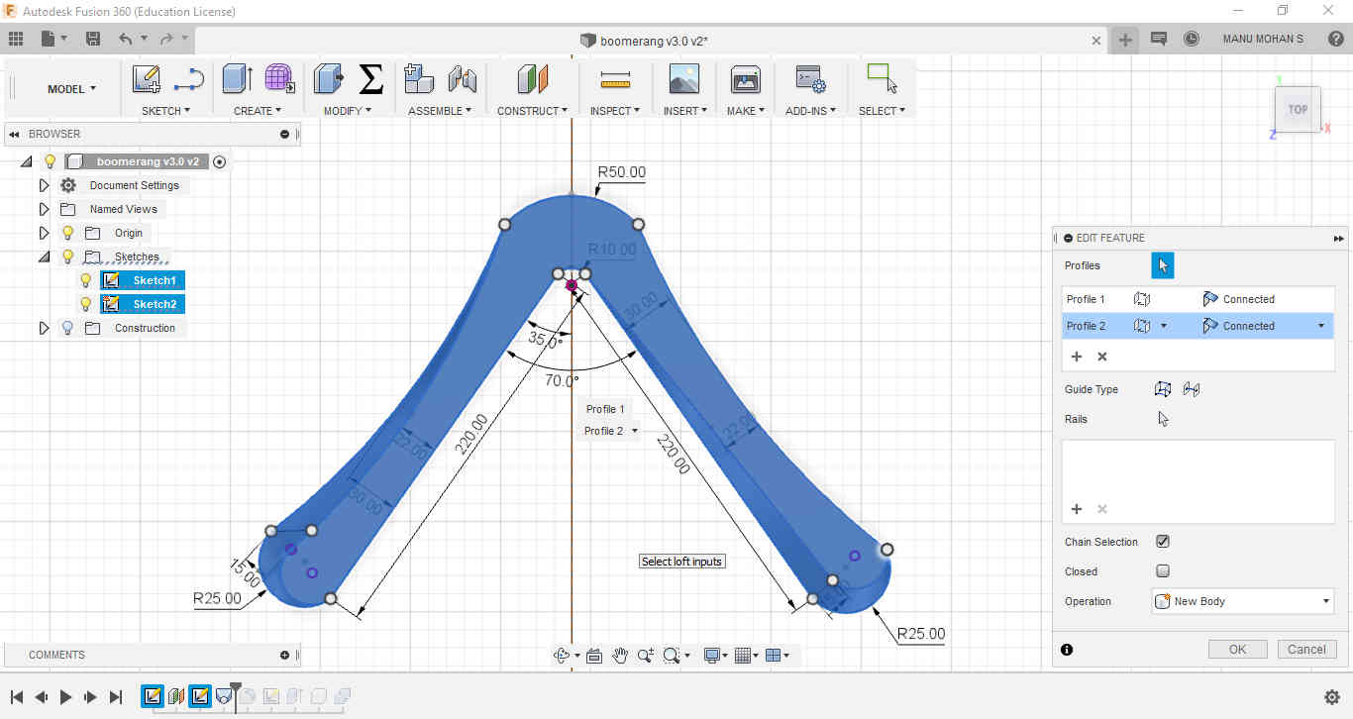Expand the Named Views folder
Image resolution: width=1353 pixels, height=719 pixels.
[44, 209]
